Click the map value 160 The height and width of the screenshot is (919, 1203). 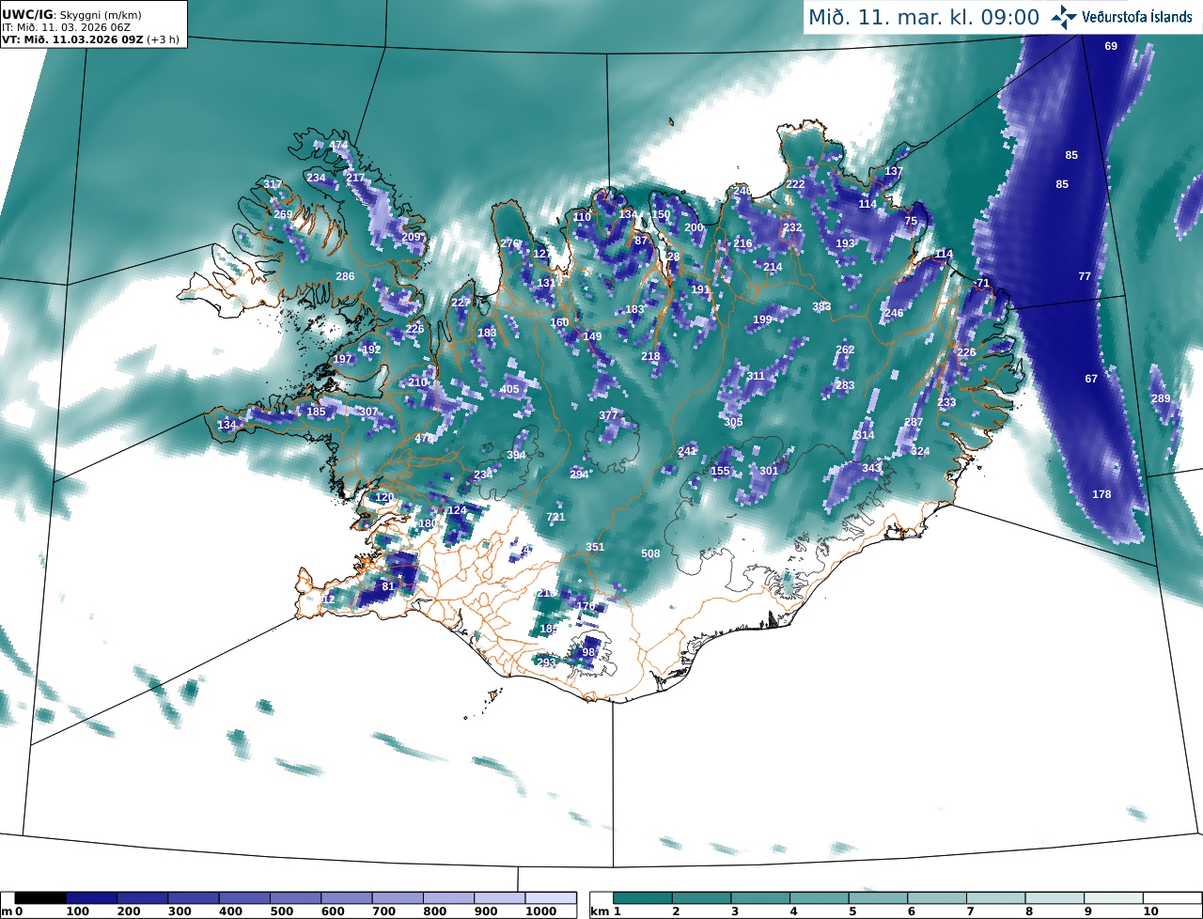pos(559,322)
